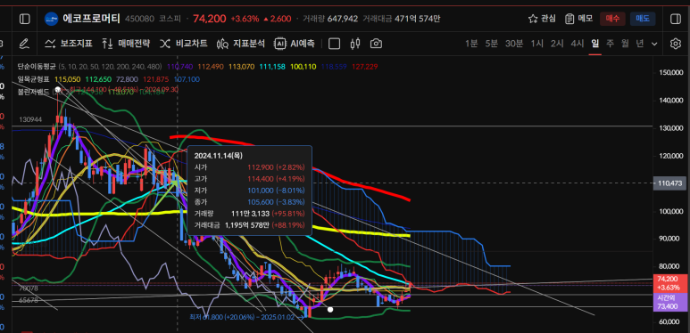
Task: Expand the interval dropdown chevron
Action: [x=654, y=44]
